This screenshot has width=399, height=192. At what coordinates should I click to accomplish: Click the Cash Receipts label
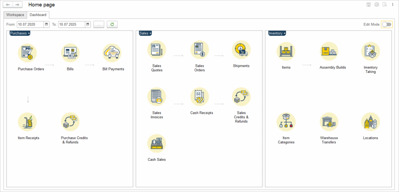[x=201, y=113]
